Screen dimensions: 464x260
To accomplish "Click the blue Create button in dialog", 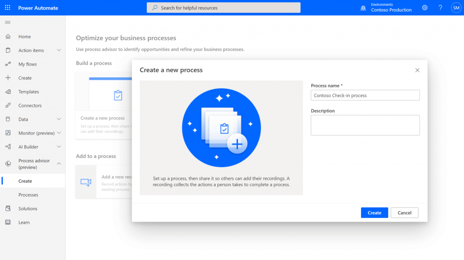I will point(374,213).
